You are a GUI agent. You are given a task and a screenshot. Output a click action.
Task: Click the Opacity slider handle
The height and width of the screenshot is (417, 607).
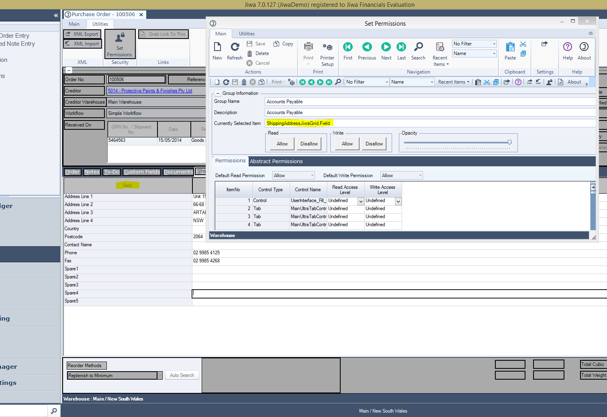pos(509,142)
